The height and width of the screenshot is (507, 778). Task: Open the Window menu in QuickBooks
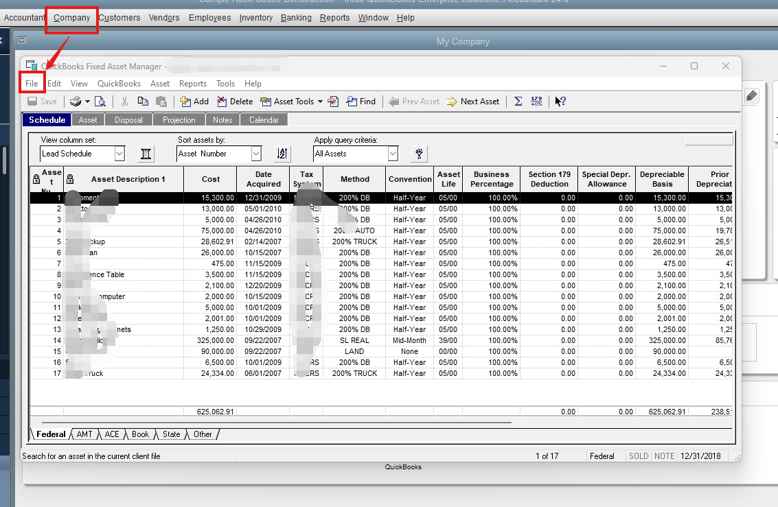(373, 18)
